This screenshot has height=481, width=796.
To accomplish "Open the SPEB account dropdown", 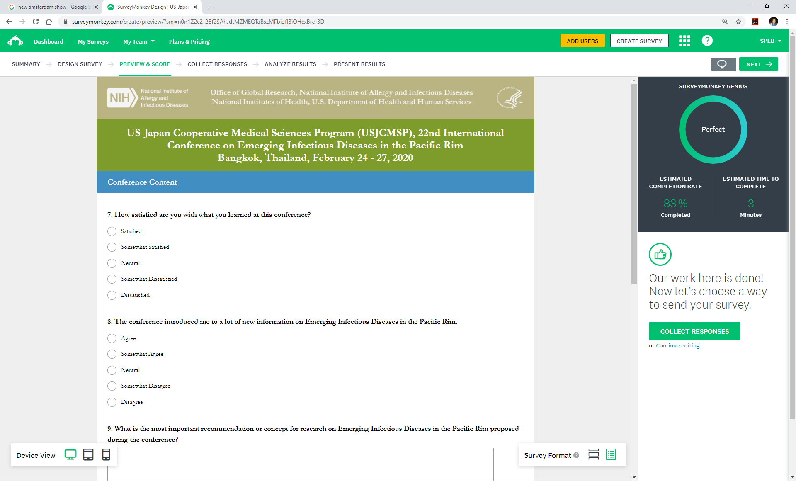I will (x=770, y=41).
